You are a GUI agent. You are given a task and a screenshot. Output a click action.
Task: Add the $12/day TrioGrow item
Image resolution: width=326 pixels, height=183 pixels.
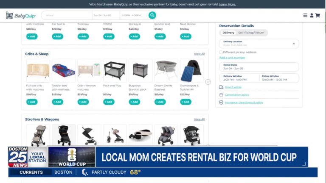[83, 36]
